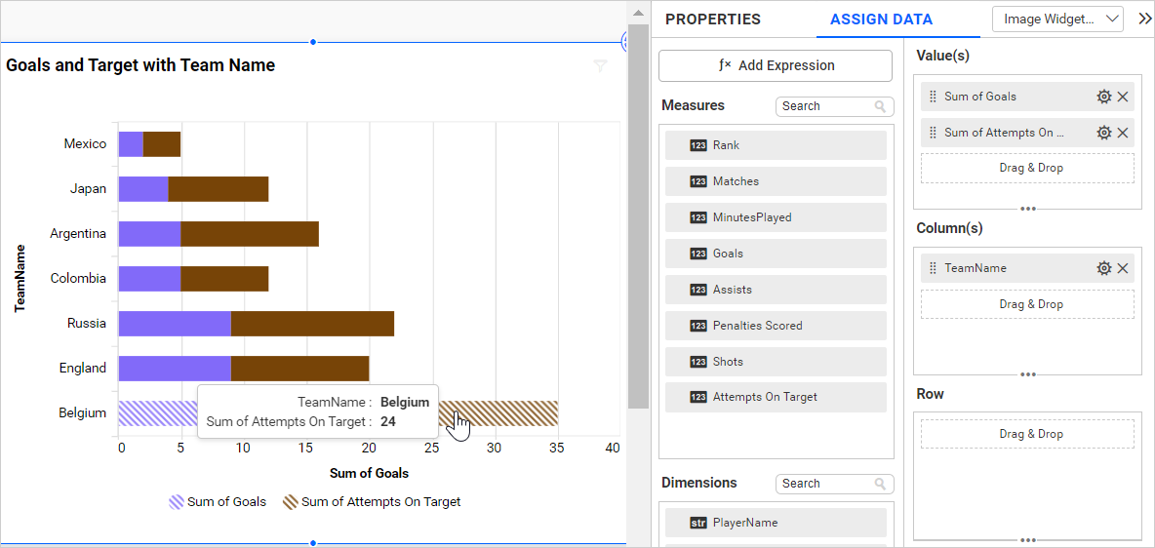
Task: Click the Add Expression button
Action: [776, 65]
